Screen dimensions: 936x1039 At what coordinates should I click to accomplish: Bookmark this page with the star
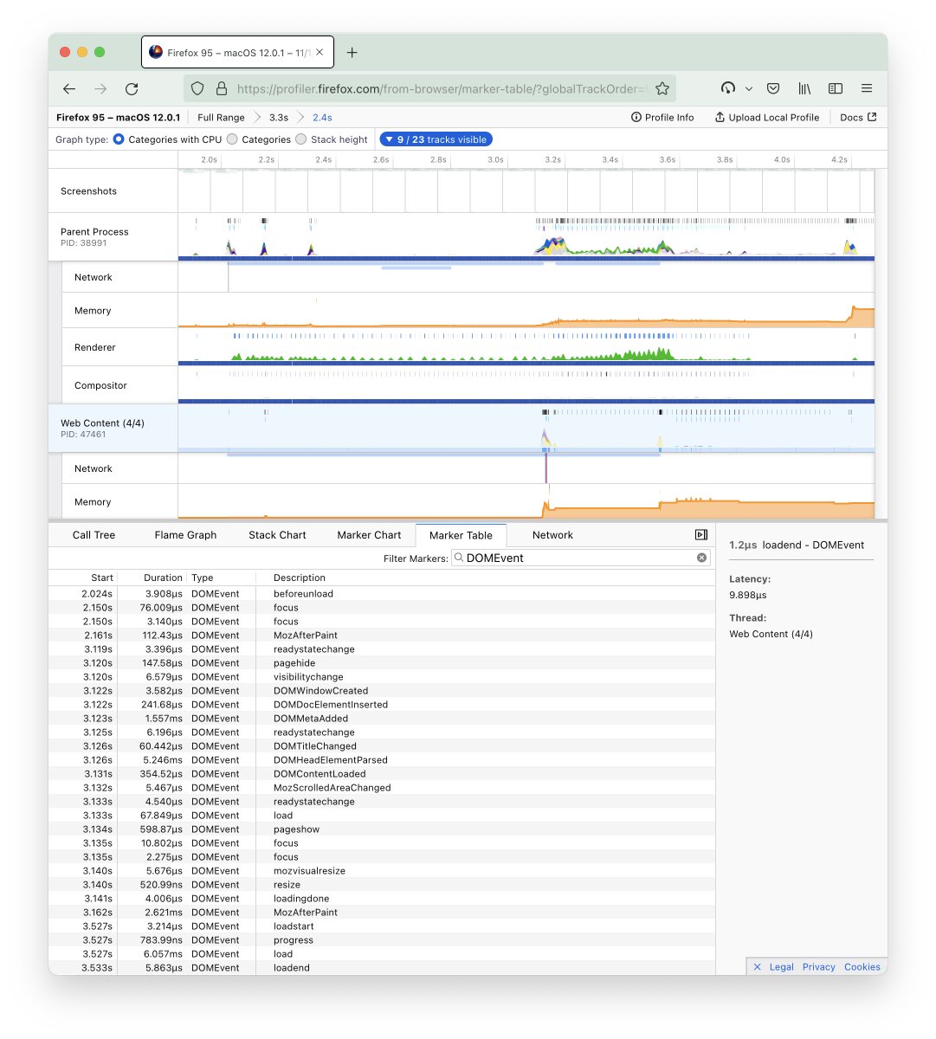[662, 88]
